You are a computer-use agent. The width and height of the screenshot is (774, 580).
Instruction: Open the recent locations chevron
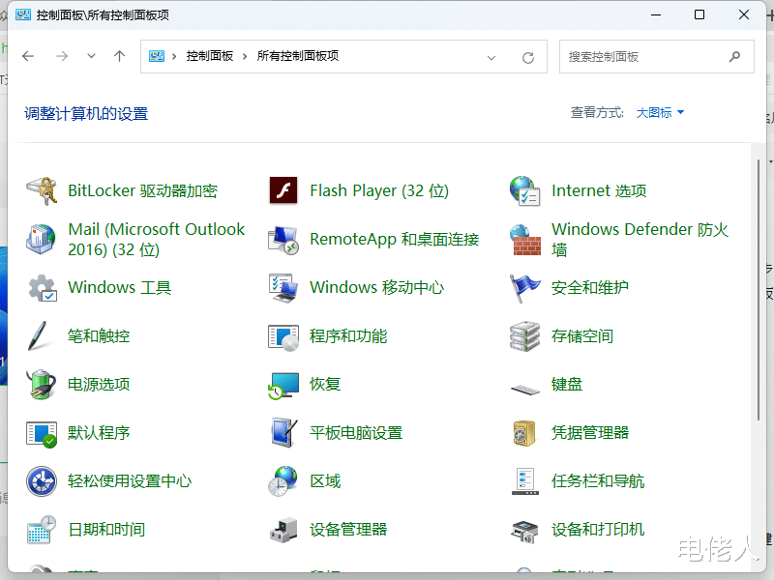click(x=91, y=56)
